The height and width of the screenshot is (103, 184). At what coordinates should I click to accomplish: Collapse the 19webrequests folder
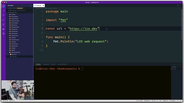coord(16,52)
